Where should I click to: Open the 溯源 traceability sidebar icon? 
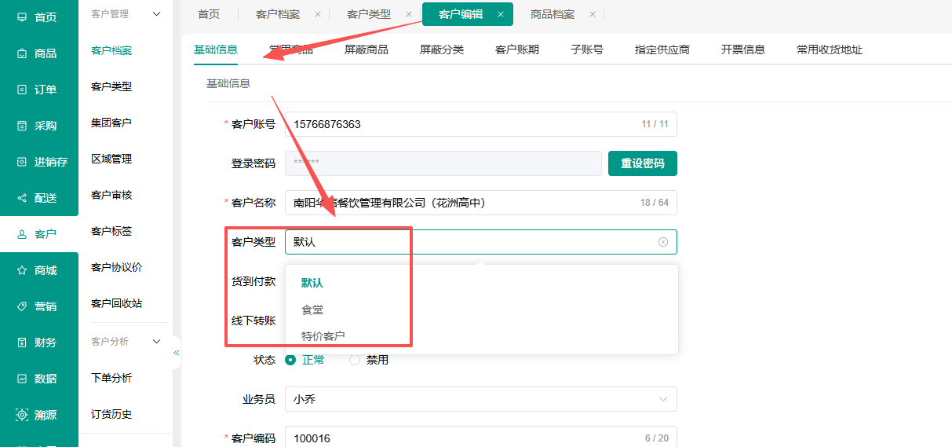[22, 415]
